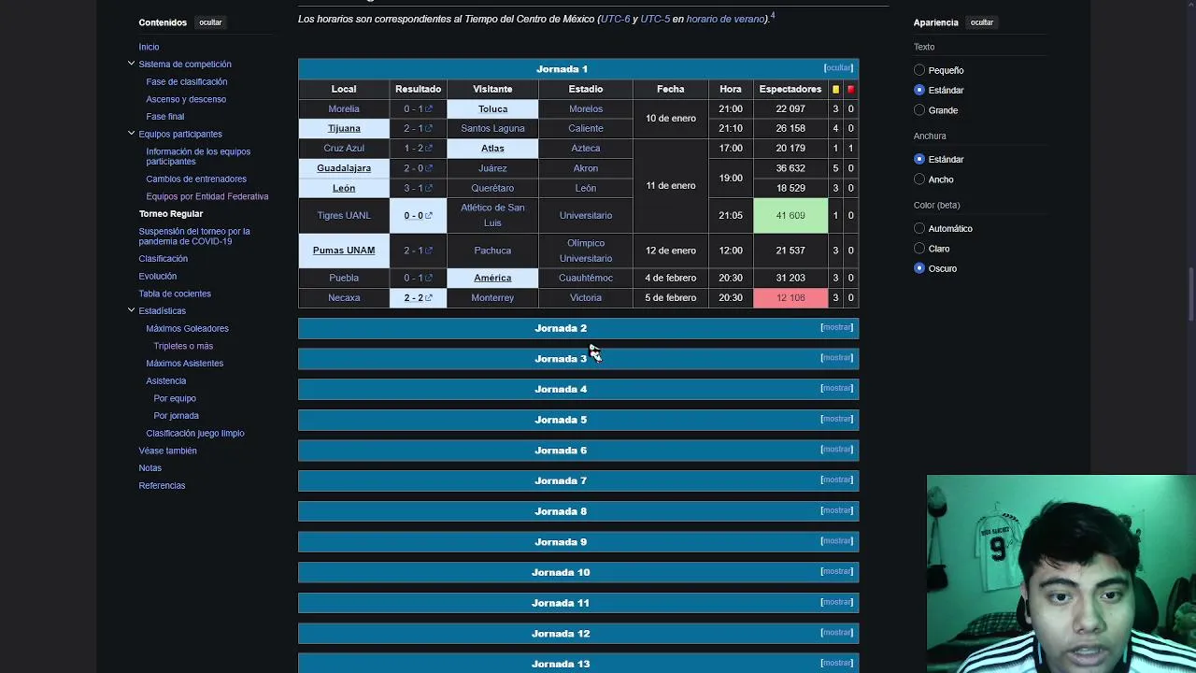Viewport: 1196px width, 673px height.
Task: Hide the Jornada 1 table with ocultar
Action: pos(838,68)
